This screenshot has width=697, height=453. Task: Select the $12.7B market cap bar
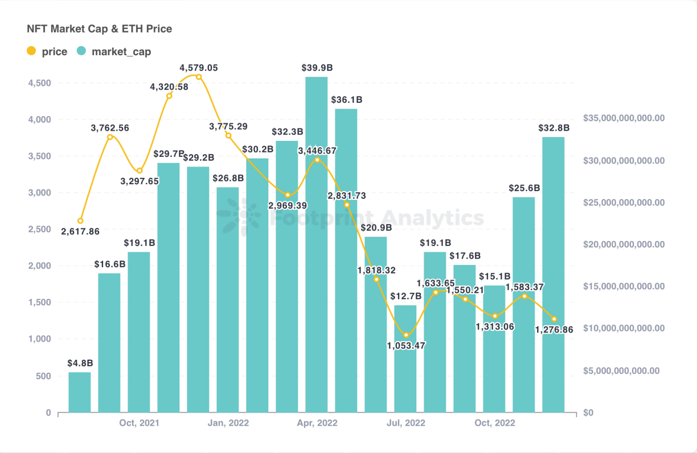[406, 359]
